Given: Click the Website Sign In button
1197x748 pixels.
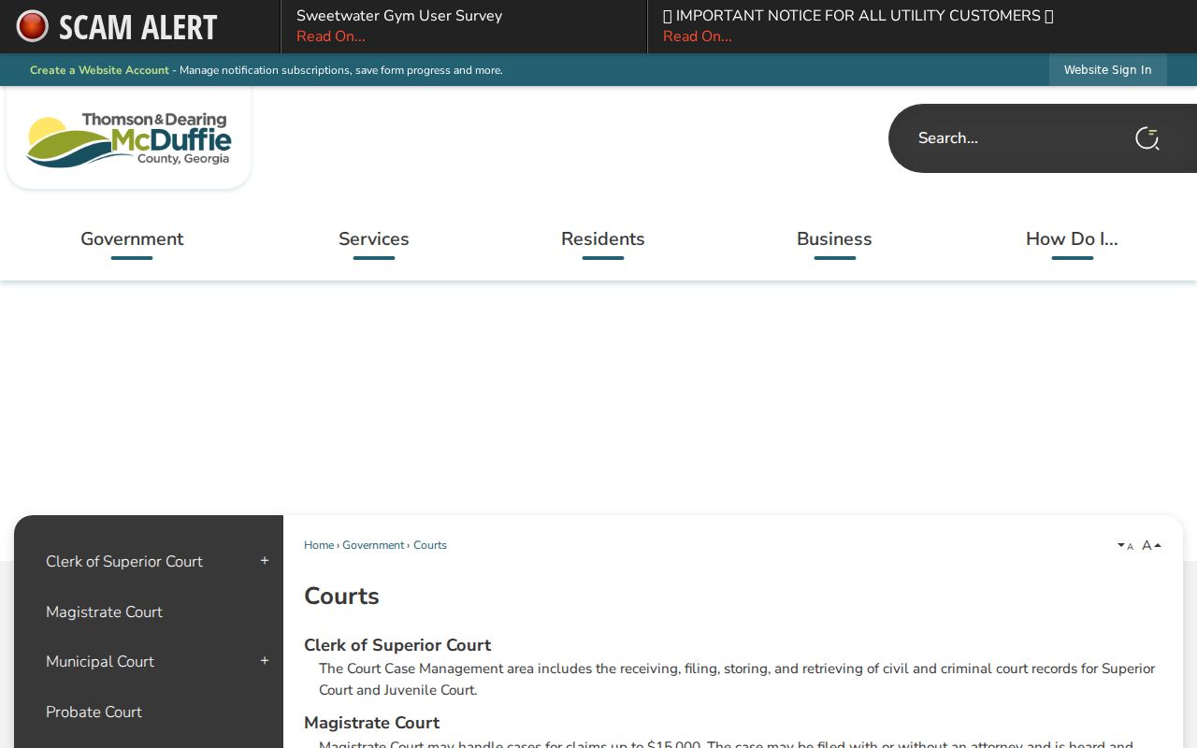Looking at the screenshot, I should click(1108, 70).
